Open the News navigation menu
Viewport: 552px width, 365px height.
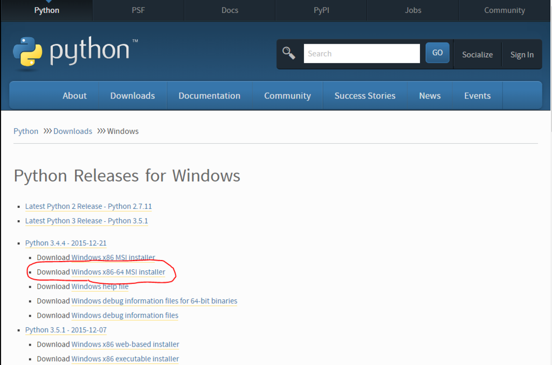coord(430,96)
